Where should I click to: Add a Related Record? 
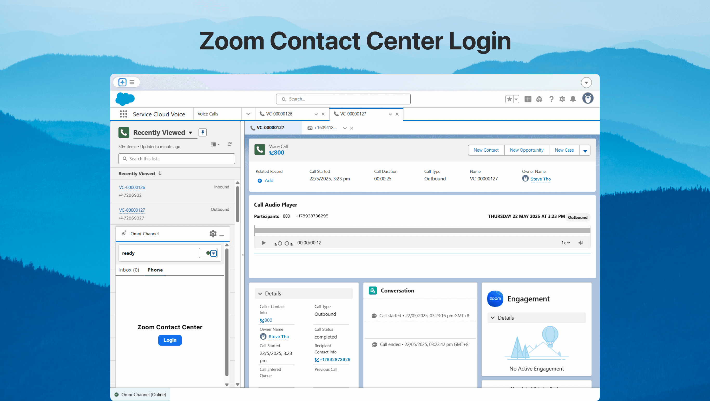pos(265,181)
